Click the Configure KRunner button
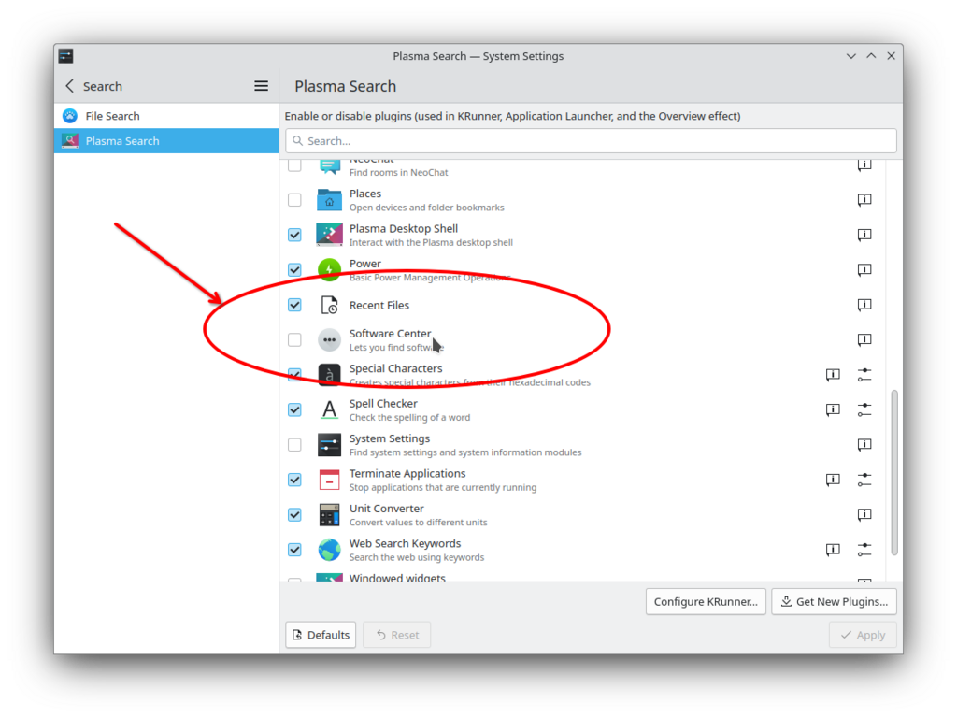 (x=706, y=602)
